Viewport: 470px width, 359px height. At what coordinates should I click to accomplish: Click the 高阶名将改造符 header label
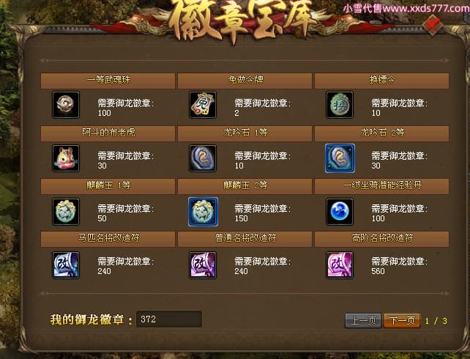pyautogui.click(x=382, y=238)
